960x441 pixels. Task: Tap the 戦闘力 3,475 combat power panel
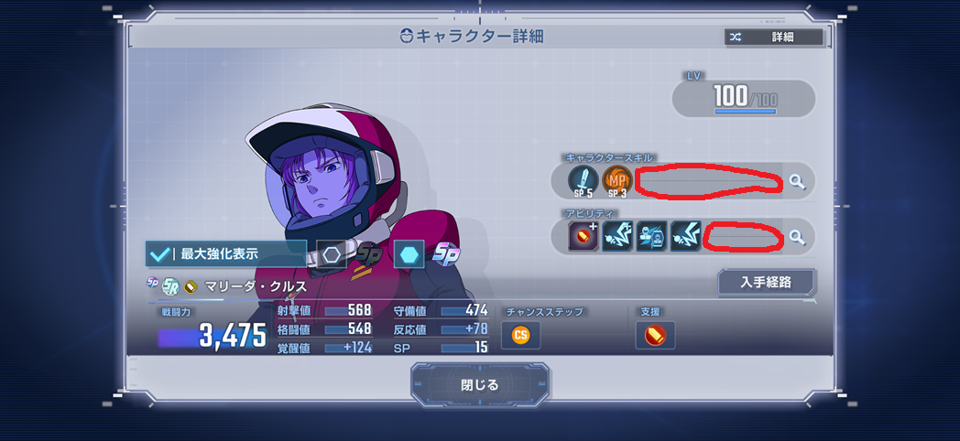pos(212,329)
